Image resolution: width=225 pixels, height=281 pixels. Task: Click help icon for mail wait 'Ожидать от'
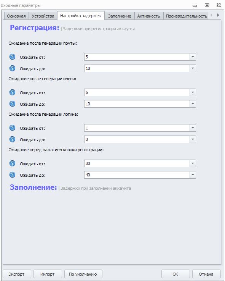pos(12,57)
